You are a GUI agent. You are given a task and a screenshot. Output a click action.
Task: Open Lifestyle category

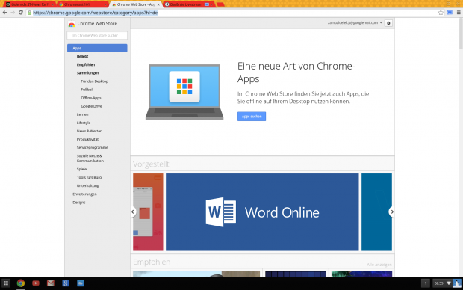84,123
